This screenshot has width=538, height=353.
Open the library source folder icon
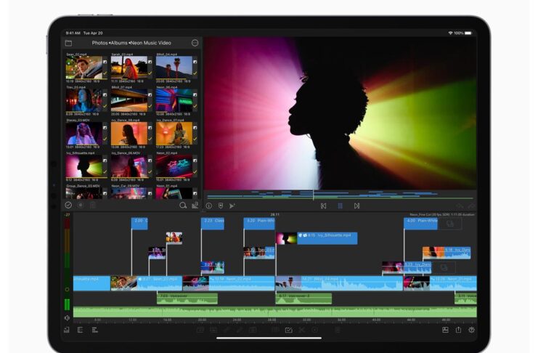(69, 44)
